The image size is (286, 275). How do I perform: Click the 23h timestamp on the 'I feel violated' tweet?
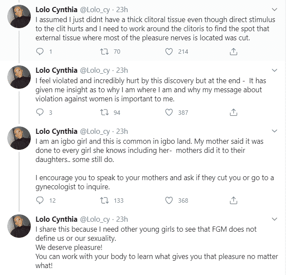click(122, 70)
